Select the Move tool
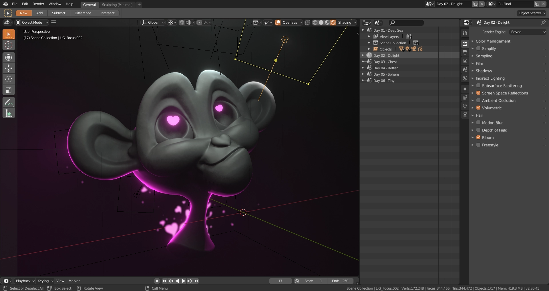The width and height of the screenshot is (549, 291). click(9, 68)
